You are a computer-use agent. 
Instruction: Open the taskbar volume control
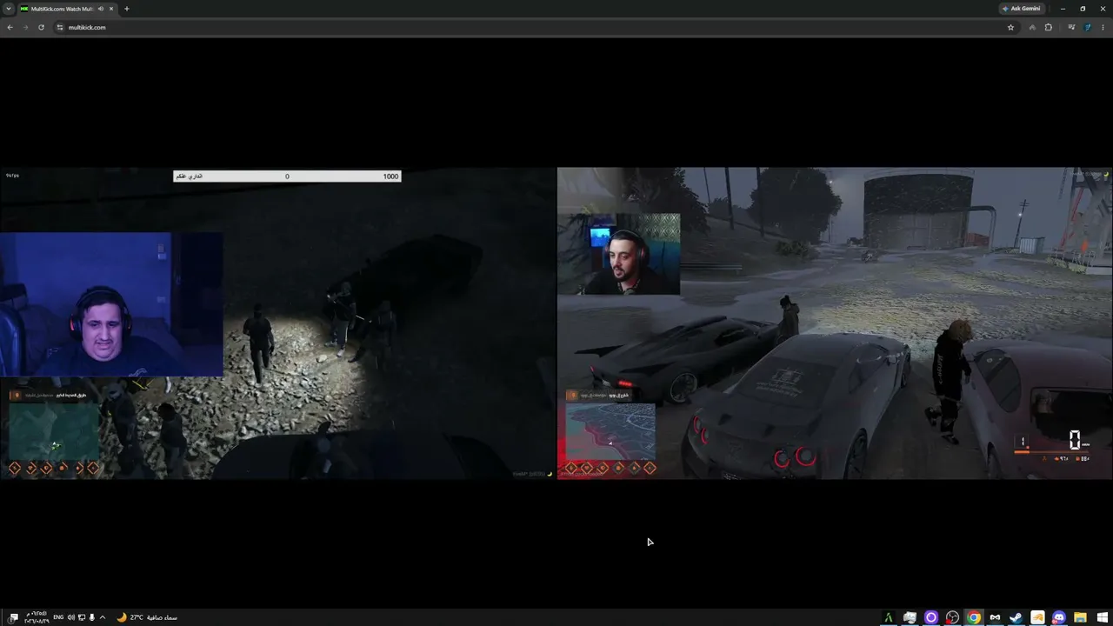(71, 617)
